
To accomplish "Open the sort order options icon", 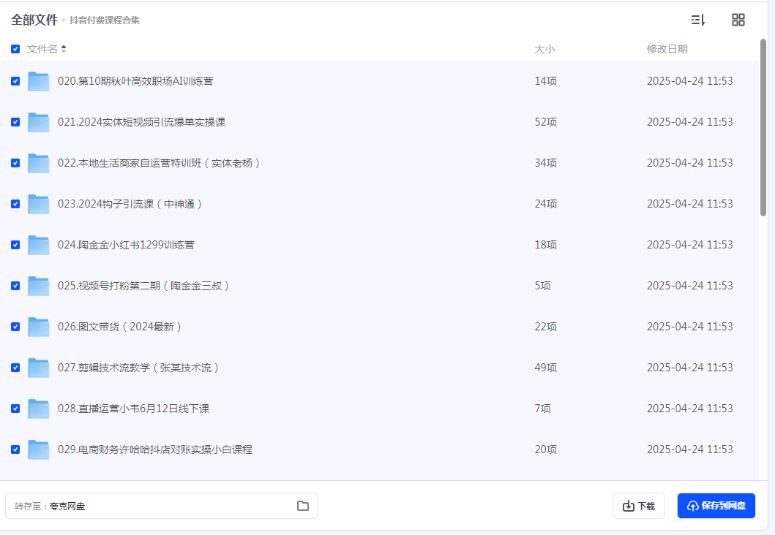I will pos(697,20).
